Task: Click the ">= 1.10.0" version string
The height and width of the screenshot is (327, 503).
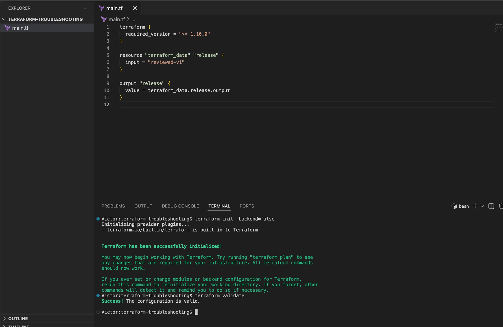Action: (x=194, y=34)
